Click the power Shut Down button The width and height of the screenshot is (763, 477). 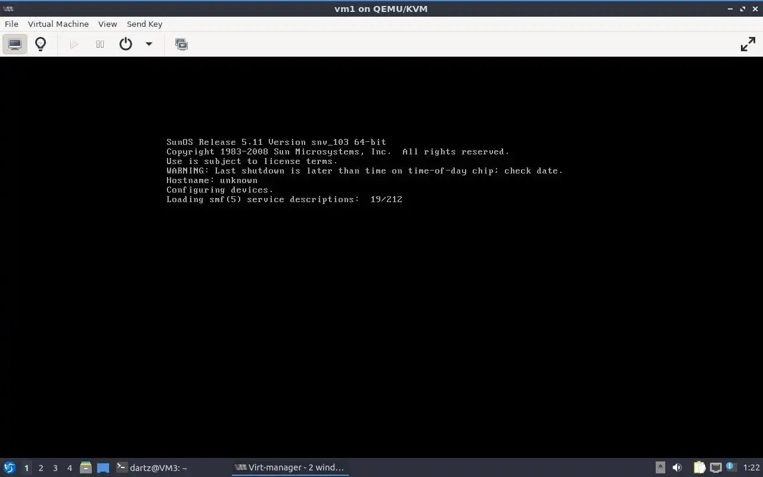pyautogui.click(x=126, y=44)
